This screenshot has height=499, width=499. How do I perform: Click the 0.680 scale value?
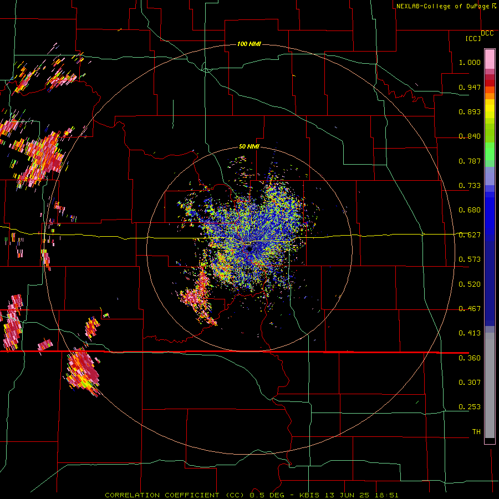pos(470,210)
